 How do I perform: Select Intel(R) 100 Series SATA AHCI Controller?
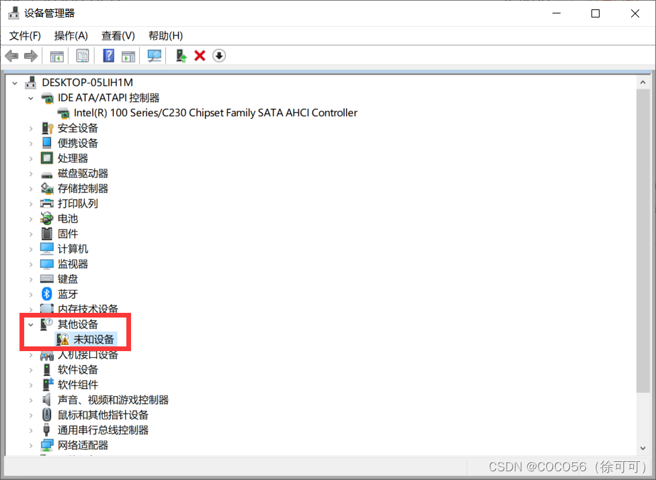[x=216, y=113]
